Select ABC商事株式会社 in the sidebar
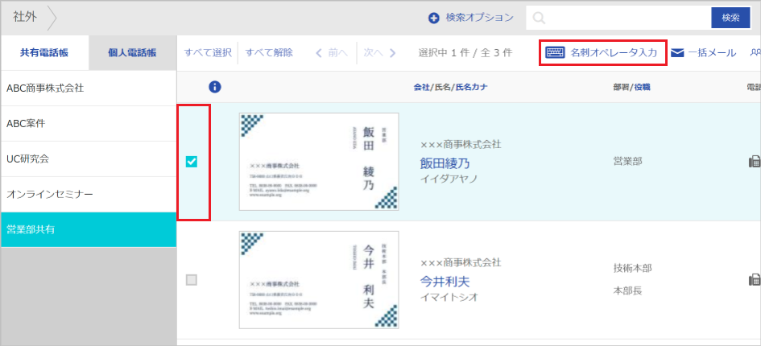761x346 pixels. (x=89, y=89)
